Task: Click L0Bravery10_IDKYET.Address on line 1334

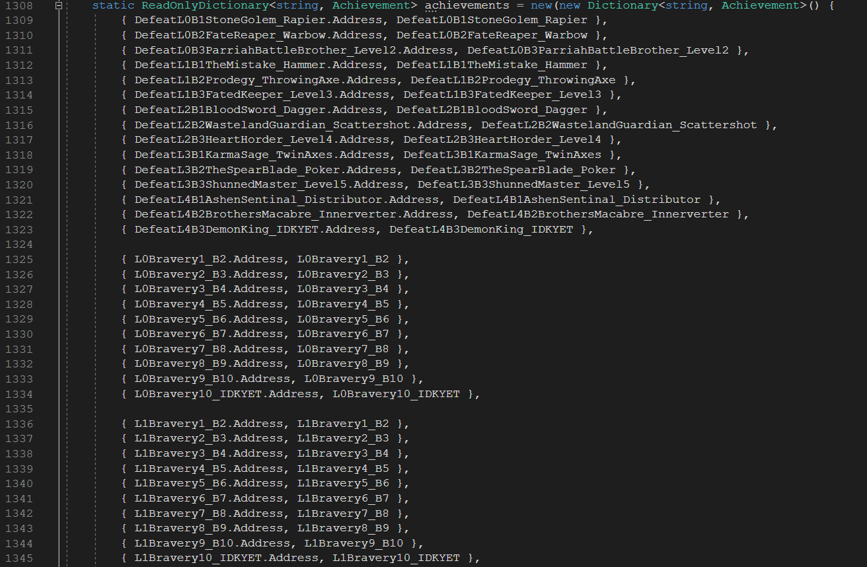Action: [x=227, y=394]
